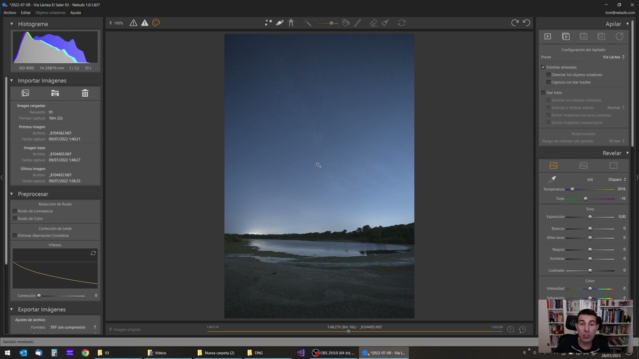Click the filled warning triangle icon
639x359 pixels.
[144, 23]
